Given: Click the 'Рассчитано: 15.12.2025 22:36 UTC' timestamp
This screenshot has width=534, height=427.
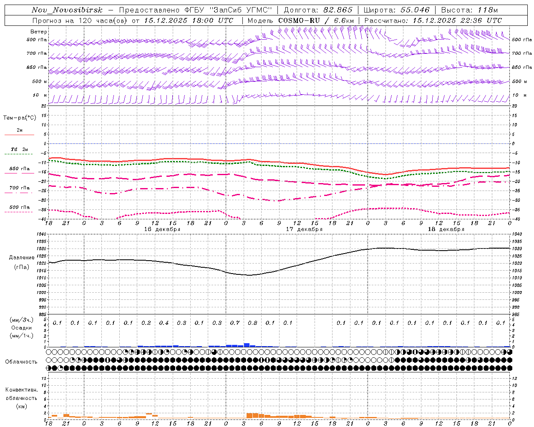Looking at the screenshot, I should pos(433,20).
